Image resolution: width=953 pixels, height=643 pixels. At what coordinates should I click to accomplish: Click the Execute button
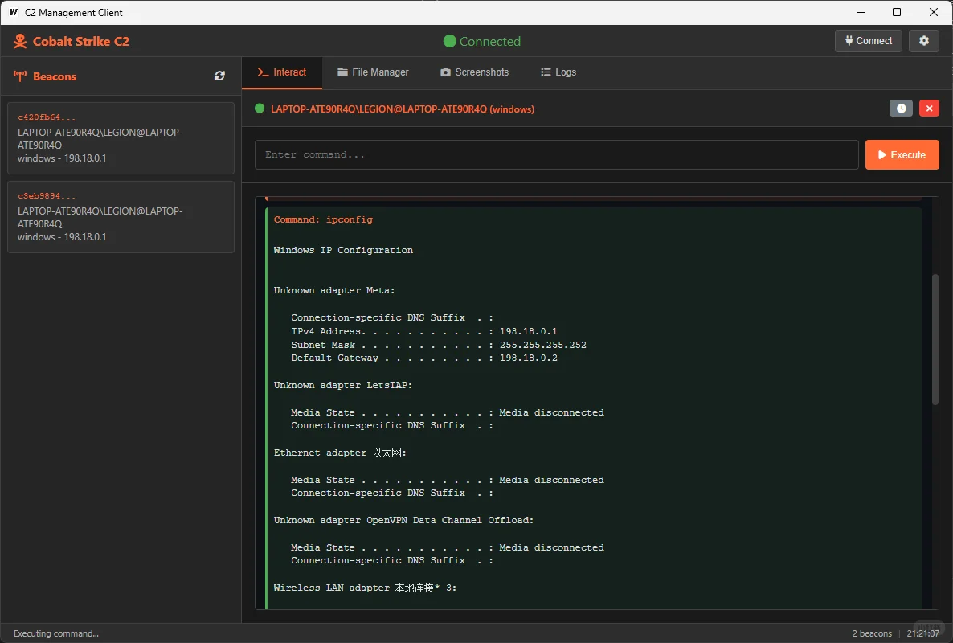coord(902,155)
